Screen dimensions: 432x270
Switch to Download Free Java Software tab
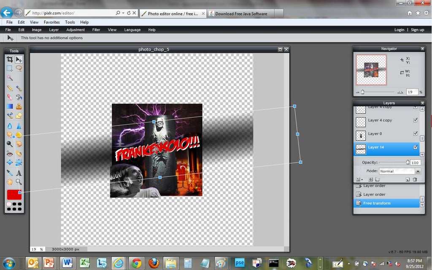point(241,13)
